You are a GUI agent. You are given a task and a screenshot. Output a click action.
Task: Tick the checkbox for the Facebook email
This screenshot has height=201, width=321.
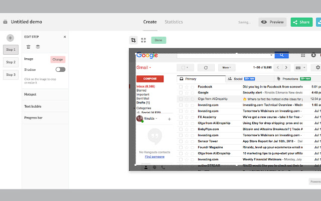pyautogui.click(x=181, y=87)
